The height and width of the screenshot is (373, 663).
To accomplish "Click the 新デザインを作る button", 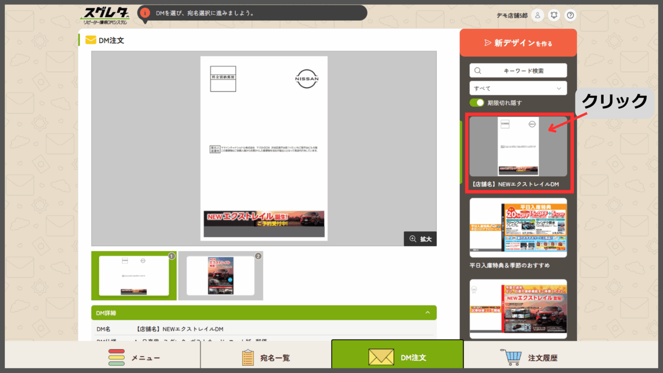I will 518,43.
